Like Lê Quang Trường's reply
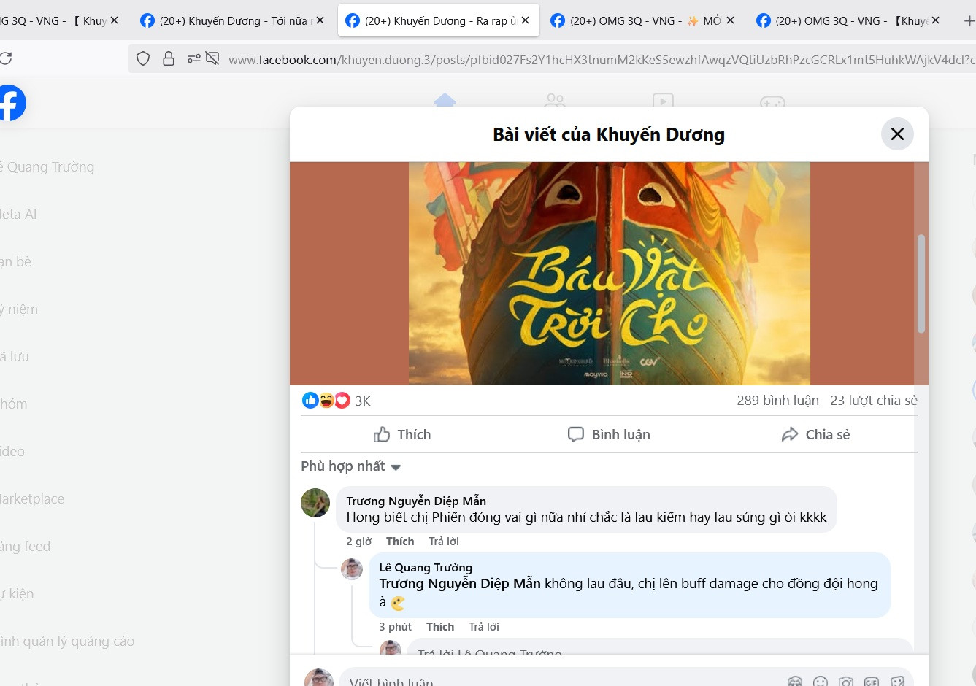The image size is (976, 686). (x=440, y=626)
